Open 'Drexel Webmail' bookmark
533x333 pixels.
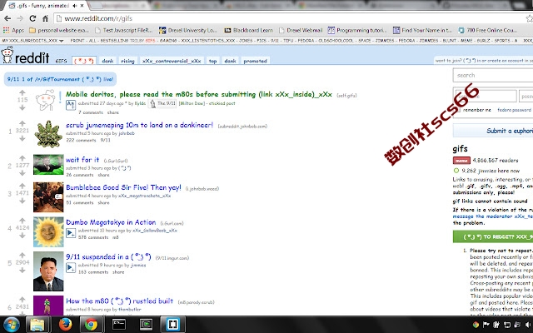(301, 30)
